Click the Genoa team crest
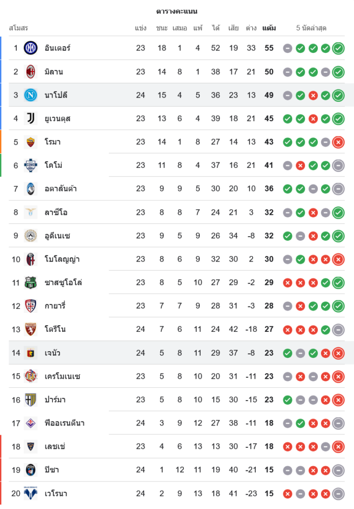 pos(31,353)
